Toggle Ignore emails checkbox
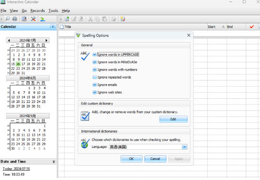260x180 pixels. [x=95, y=85]
